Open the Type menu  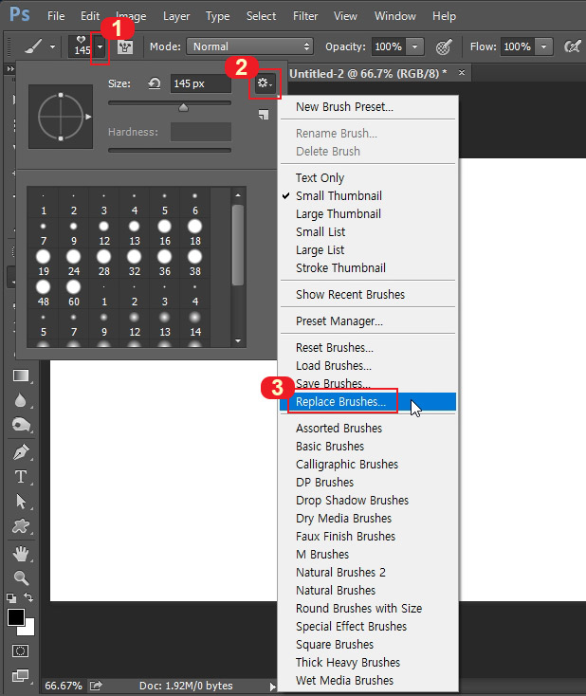[217, 16]
